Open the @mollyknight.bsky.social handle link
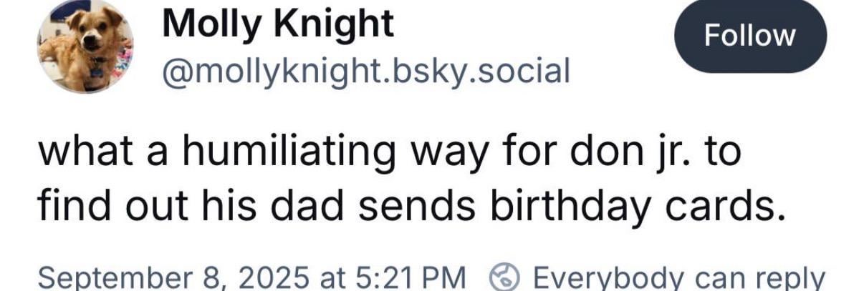 (366, 71)
